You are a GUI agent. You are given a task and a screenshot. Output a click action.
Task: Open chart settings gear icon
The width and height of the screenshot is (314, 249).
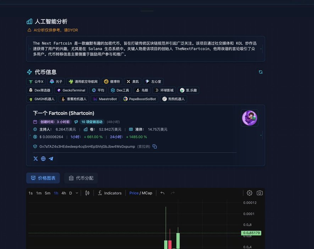click(249, 193)
